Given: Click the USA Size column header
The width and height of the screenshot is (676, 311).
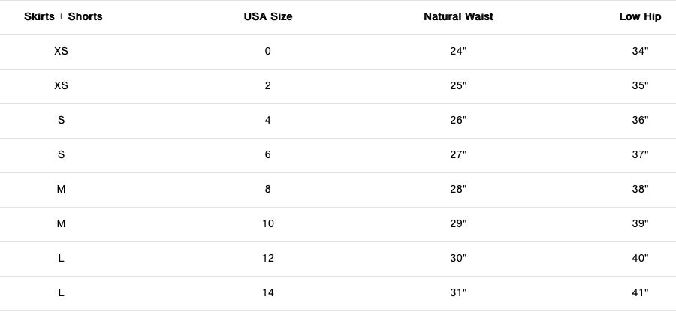Looking at the screenshot, I should tap(268, 16).
